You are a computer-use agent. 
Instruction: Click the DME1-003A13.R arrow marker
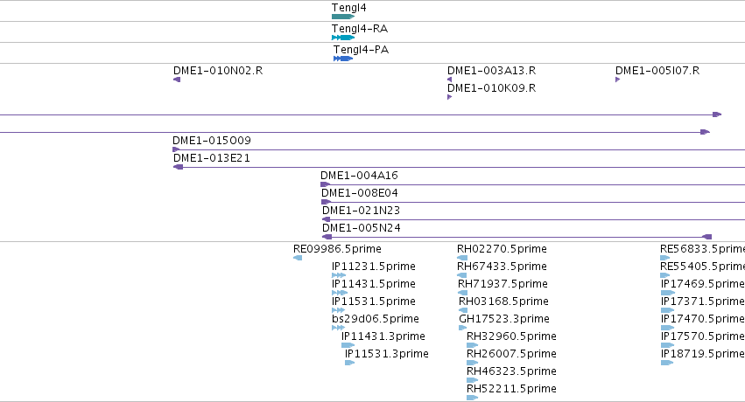(x=449, y=80)
